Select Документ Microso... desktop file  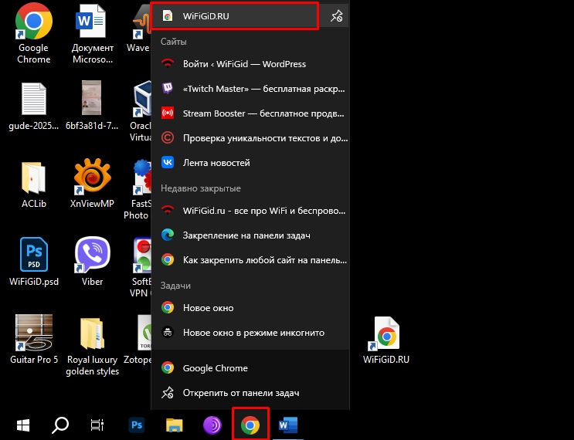pos(92,35)
